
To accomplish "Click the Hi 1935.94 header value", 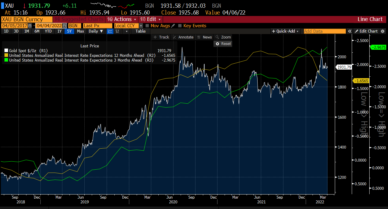I will pos(95,12).
